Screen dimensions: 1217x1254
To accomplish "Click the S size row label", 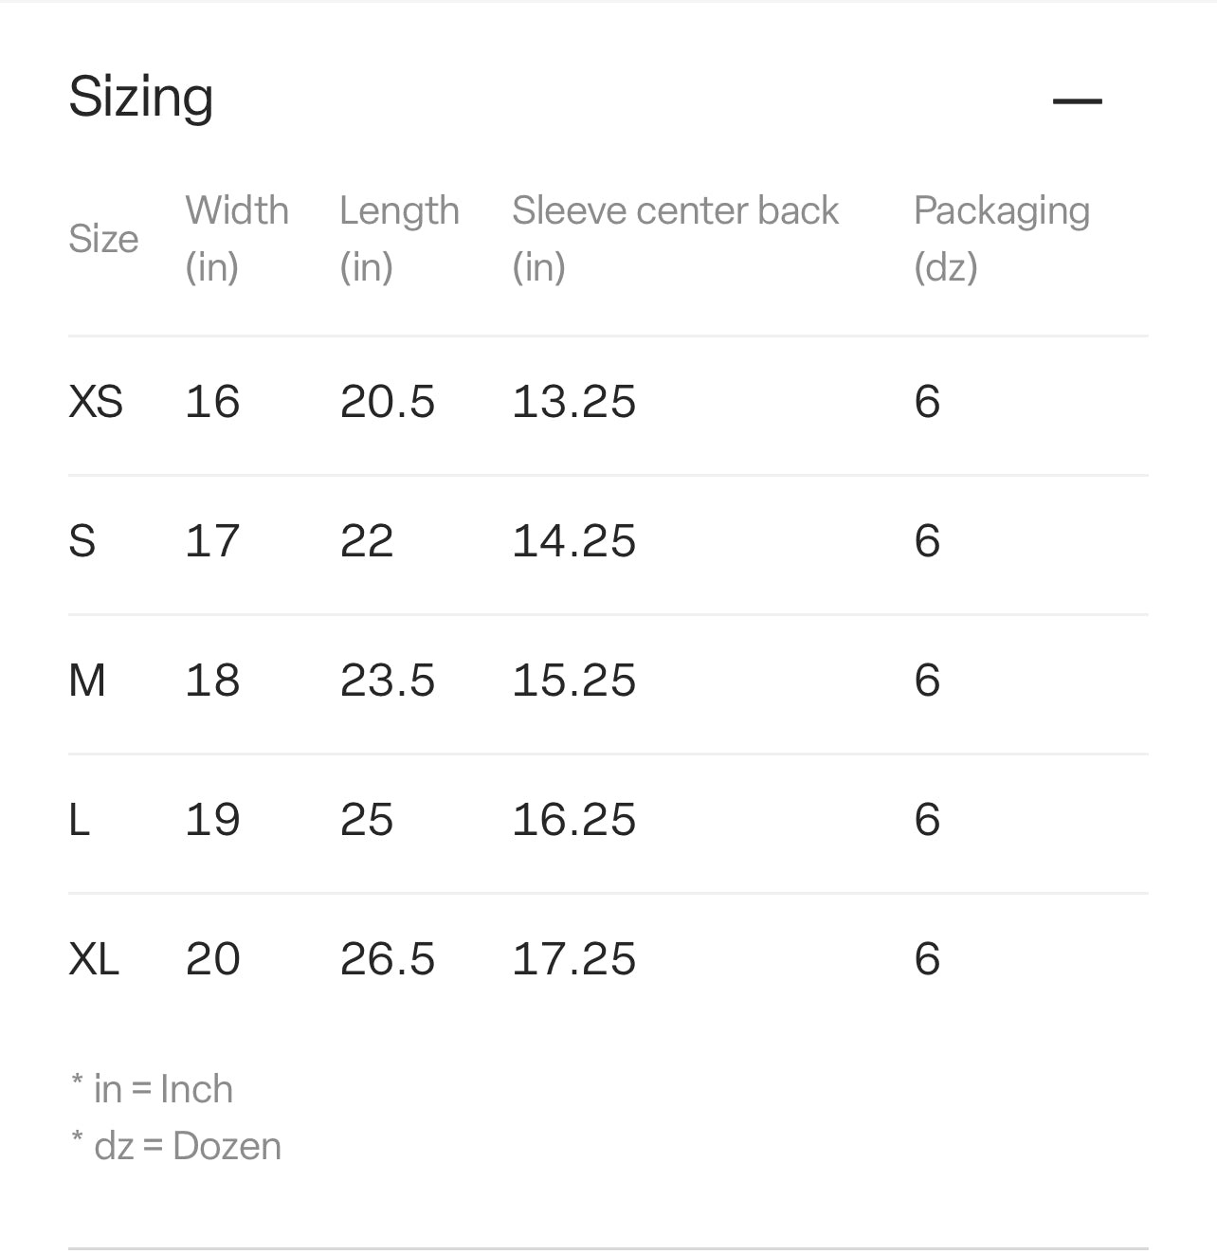I will coord(82,541).
